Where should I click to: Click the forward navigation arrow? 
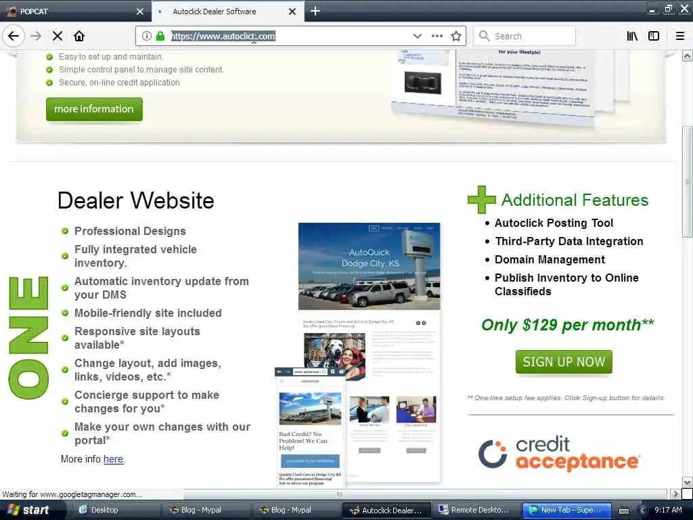36,36
